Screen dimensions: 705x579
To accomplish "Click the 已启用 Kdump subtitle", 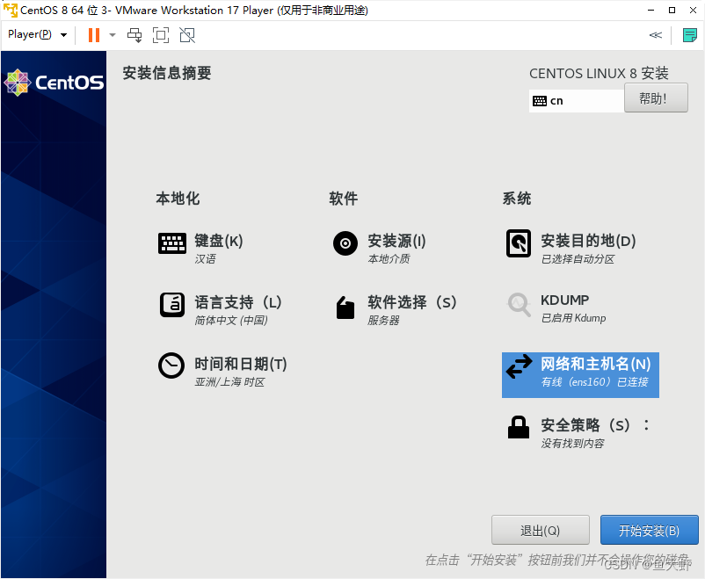I will [573, 318].
